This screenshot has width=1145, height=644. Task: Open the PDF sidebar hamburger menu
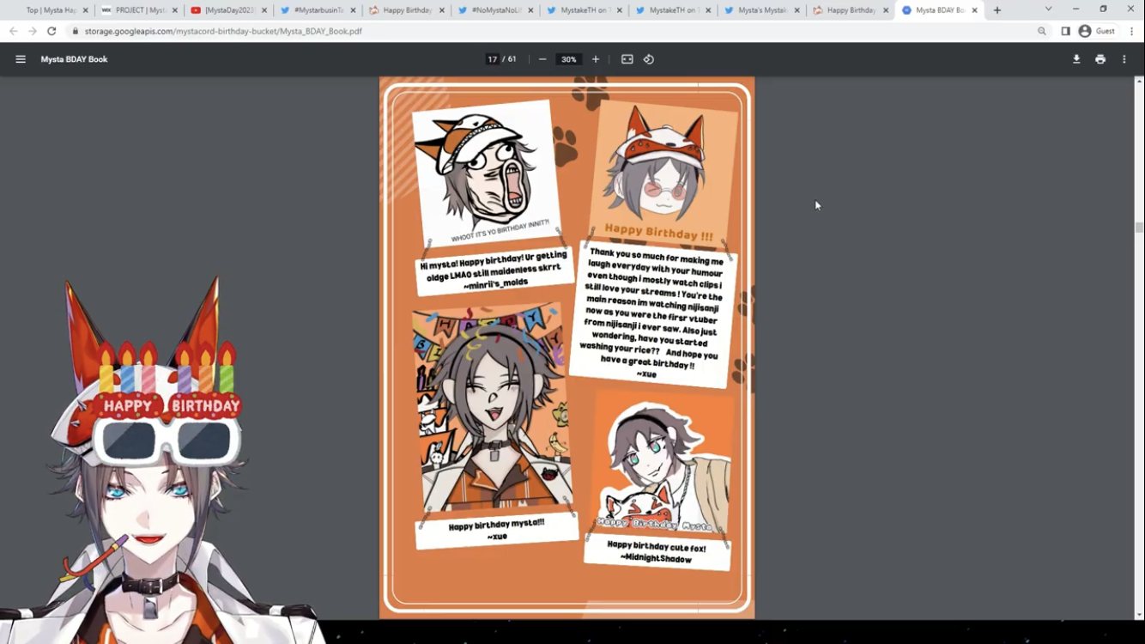pos(21,59)
